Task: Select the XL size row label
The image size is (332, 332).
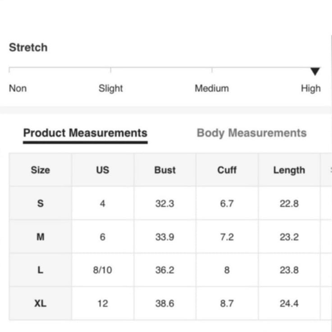Action: (x=41, y=304)
